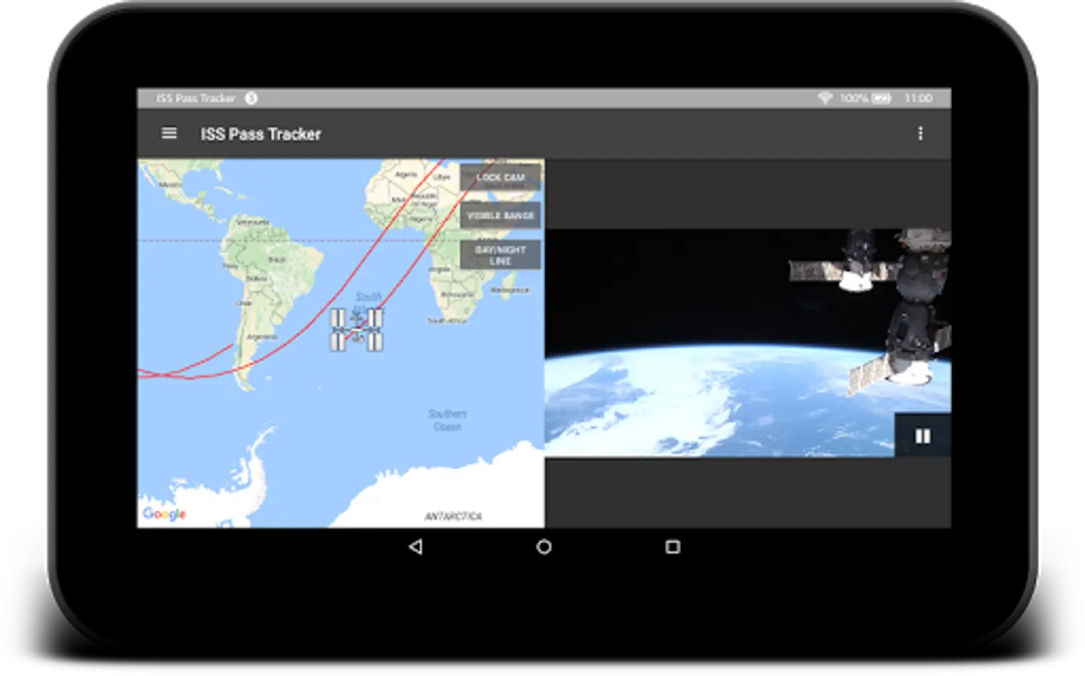Tap the Wi-Fi status bar icon
The width and height of the screenshot is (1085, 676).
click(x=824, y=98)
